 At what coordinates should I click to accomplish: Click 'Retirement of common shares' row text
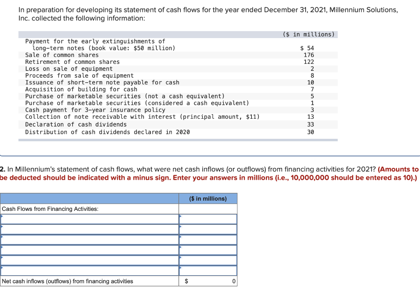[72, 62]
